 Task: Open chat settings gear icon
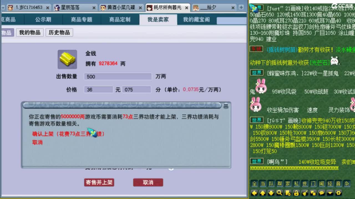point(338,193)
